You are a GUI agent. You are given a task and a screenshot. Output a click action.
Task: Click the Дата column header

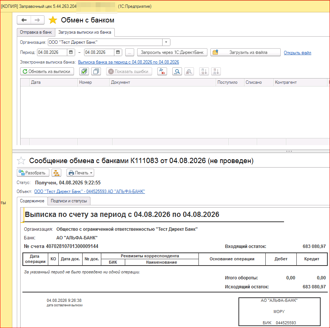click(x=53, y=82)
